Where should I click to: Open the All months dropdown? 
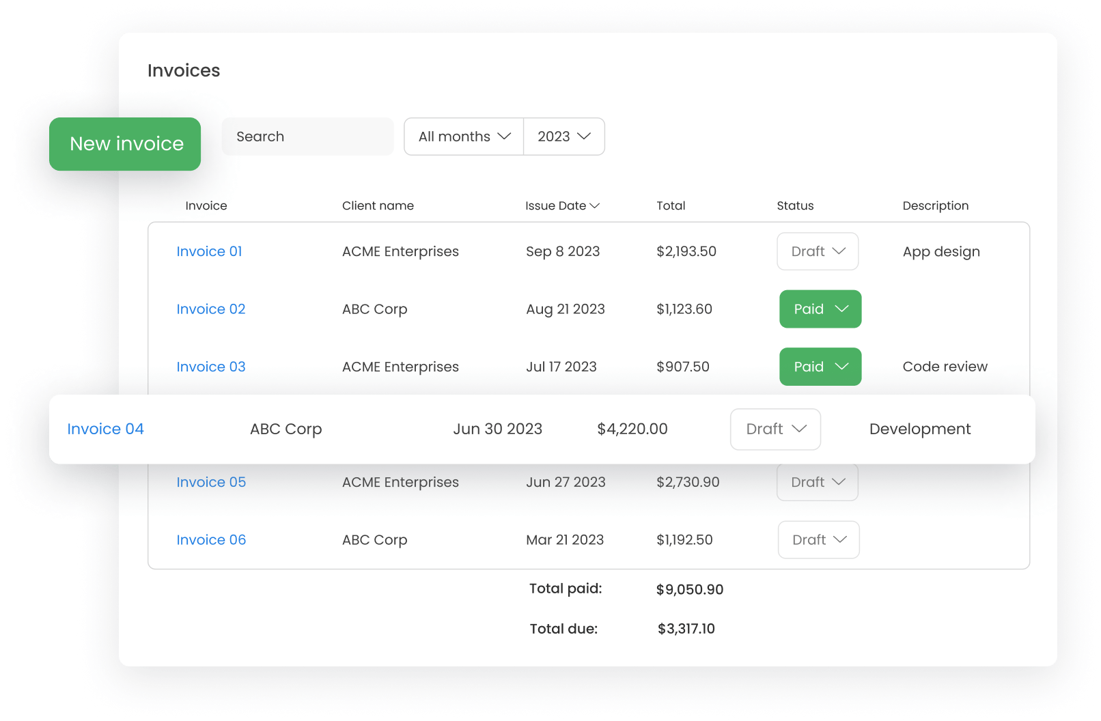click(x=464, y=137)
